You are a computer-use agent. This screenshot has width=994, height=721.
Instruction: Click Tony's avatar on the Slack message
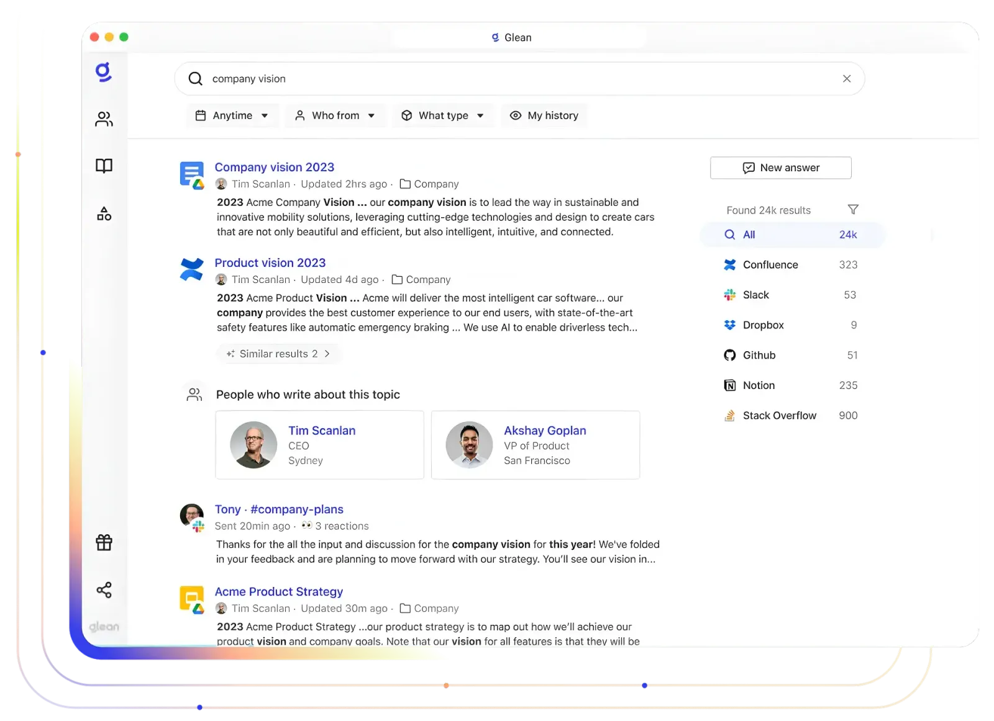[191, 516]
